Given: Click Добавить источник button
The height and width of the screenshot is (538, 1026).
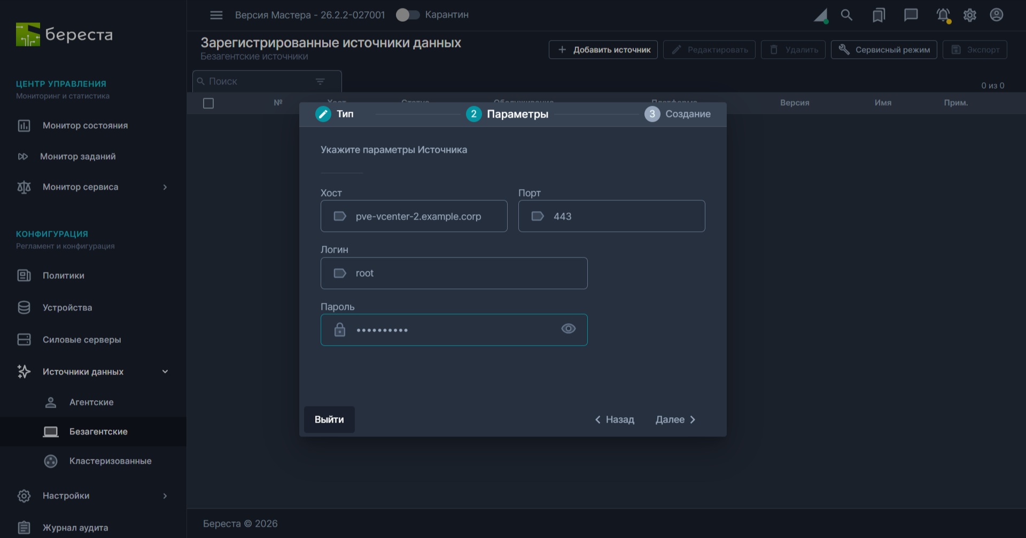Looking at the screenshot, I should click(x=603, y=50).
